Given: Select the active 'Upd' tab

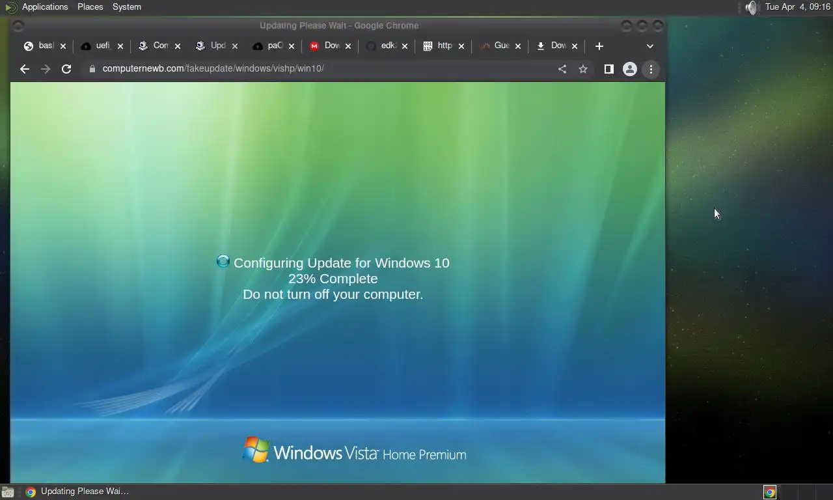Looking at the screenshot, I should tap(217, 46).
